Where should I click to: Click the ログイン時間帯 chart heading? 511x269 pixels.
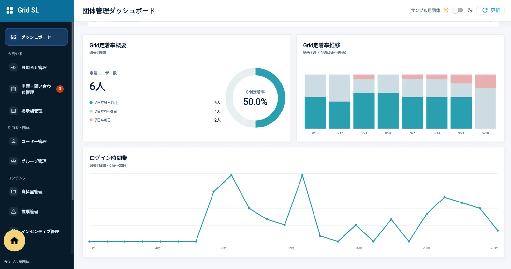[108, 158]
